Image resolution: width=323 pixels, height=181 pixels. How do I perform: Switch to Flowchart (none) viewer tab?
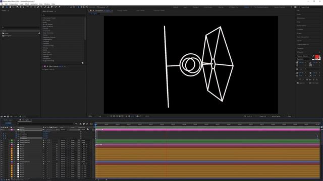tap(159, 11)
